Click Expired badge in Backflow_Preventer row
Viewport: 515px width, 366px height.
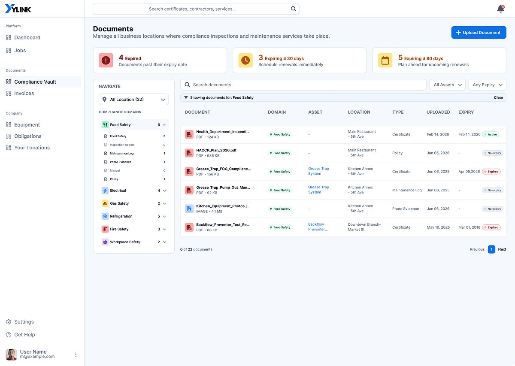[491, 227]
